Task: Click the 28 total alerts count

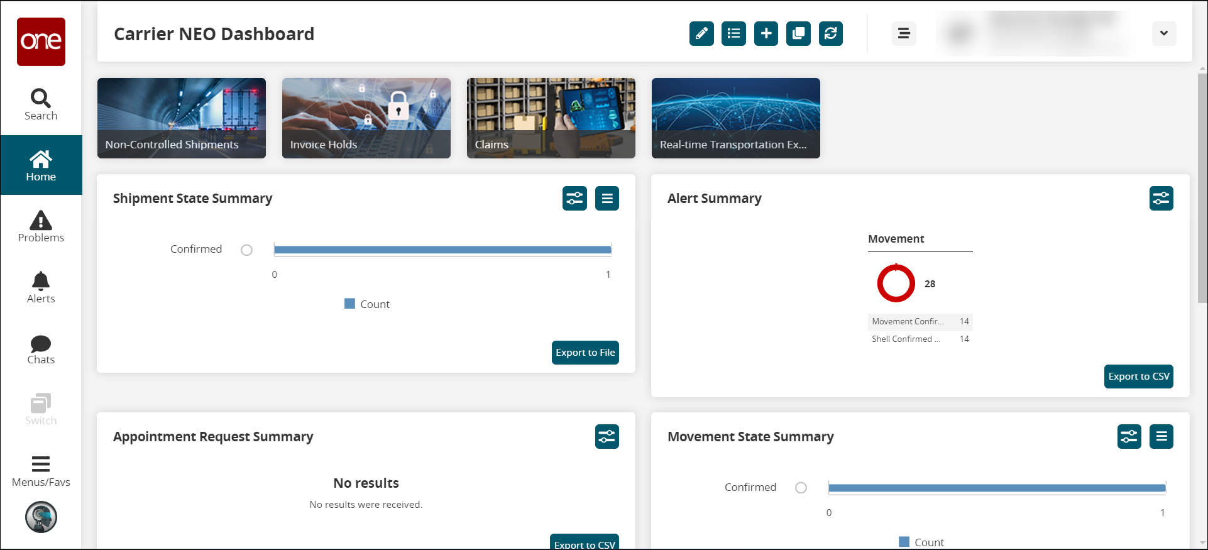Action: coord(930,284)
